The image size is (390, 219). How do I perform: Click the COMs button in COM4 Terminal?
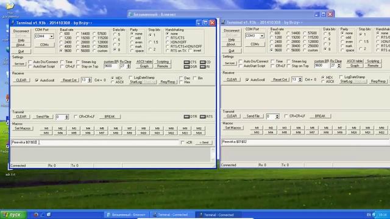44,44
